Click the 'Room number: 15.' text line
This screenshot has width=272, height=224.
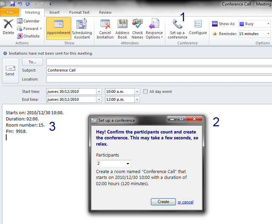25,125
